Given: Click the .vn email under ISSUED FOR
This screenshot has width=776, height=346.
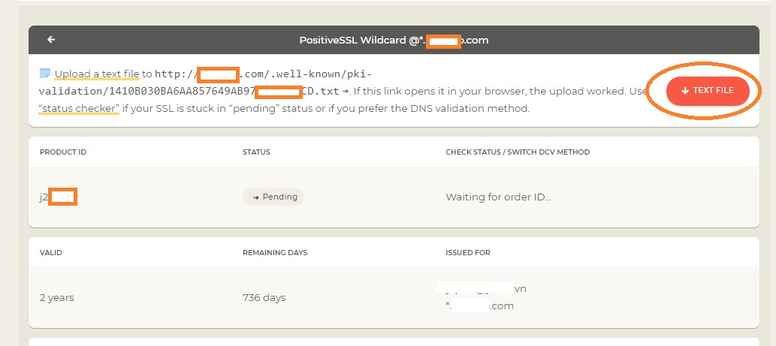Looking at the screenshot, I should tap(482, 288).
